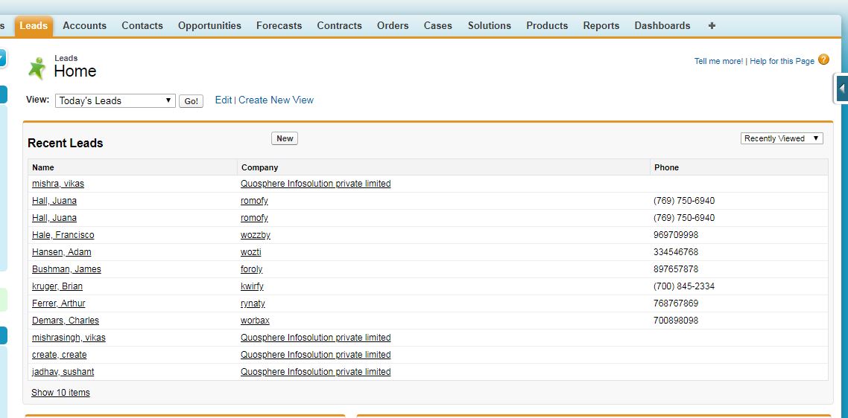Open lead jadhav, sushant
This screenshot has width=848, height=418.
[63, 372]
